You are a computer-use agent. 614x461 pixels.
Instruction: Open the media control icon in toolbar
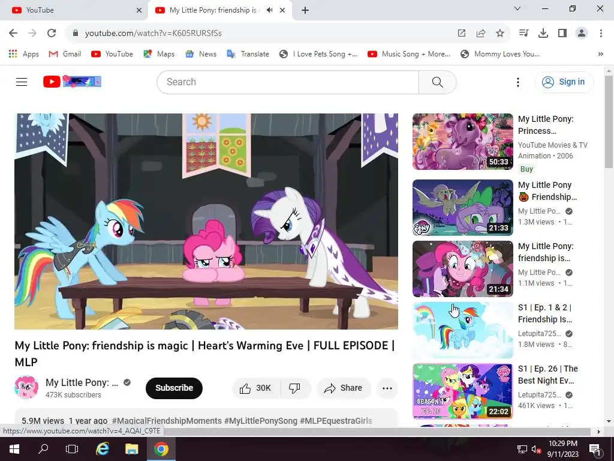[x=523, y=33]
